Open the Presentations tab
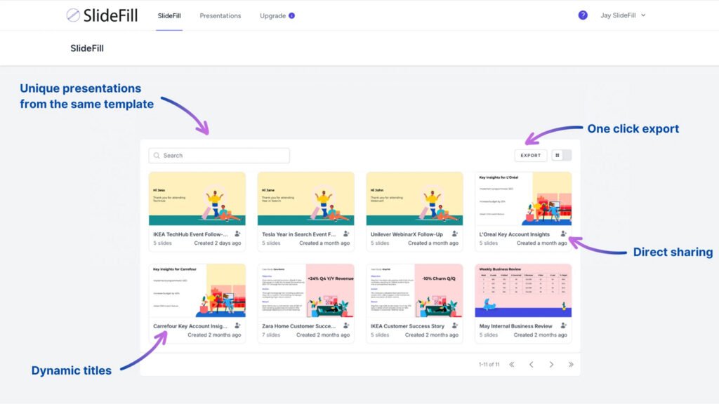The image size is (719, 404). click(220, 15)
